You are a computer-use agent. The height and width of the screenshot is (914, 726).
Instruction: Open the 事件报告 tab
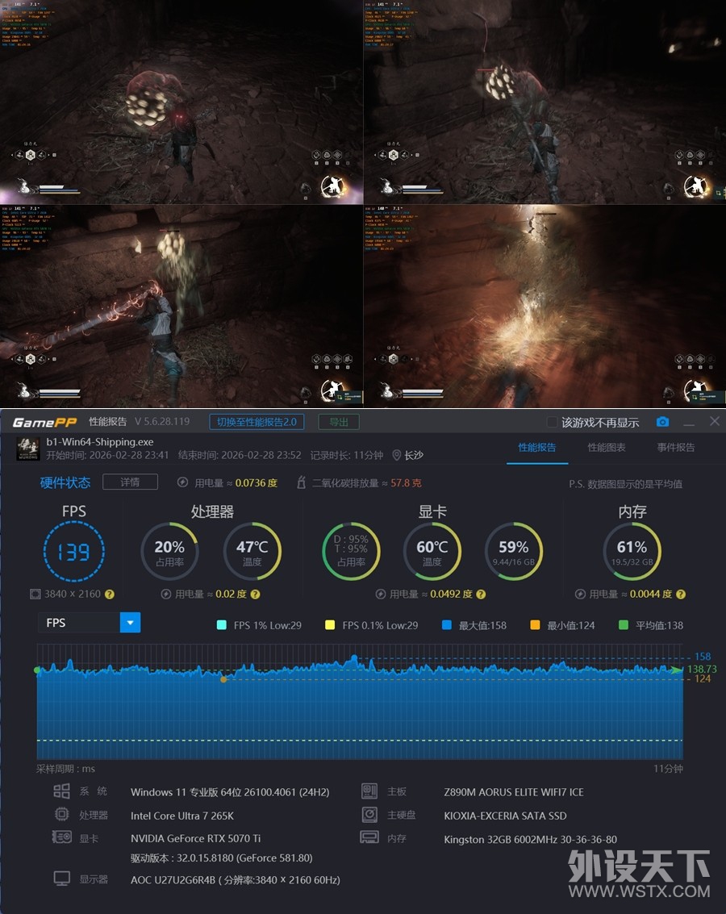point(676,448)
